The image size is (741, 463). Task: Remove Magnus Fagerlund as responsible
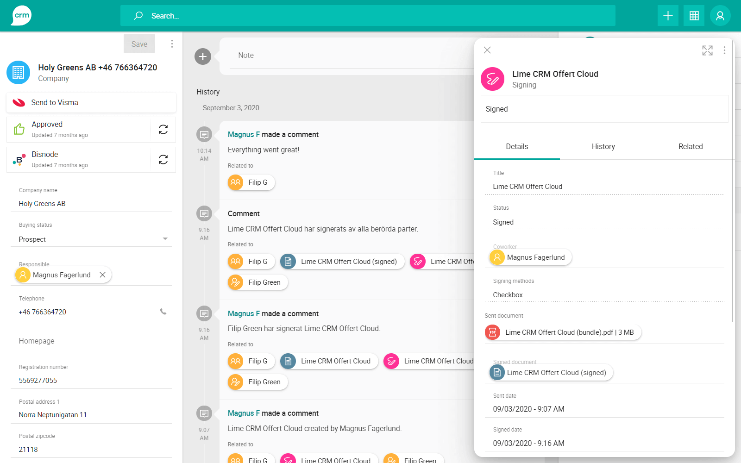102,275
